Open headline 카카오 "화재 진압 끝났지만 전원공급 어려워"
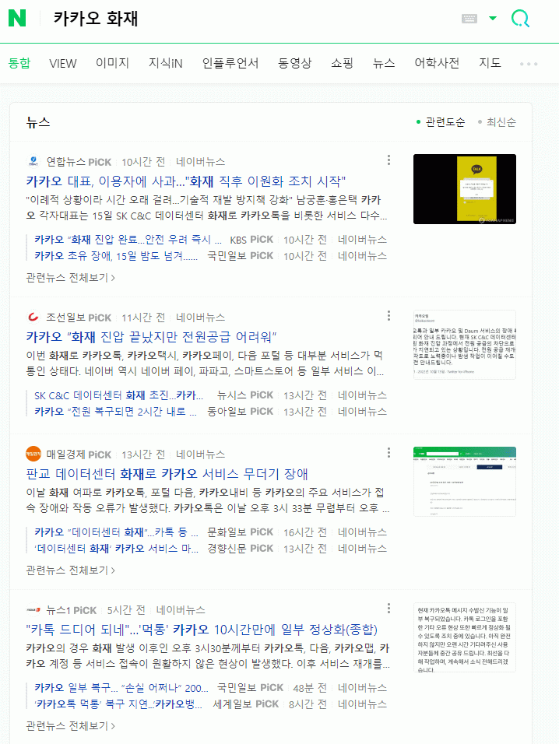Viewport: 559px width, 744px height. [x=151, y=337]
